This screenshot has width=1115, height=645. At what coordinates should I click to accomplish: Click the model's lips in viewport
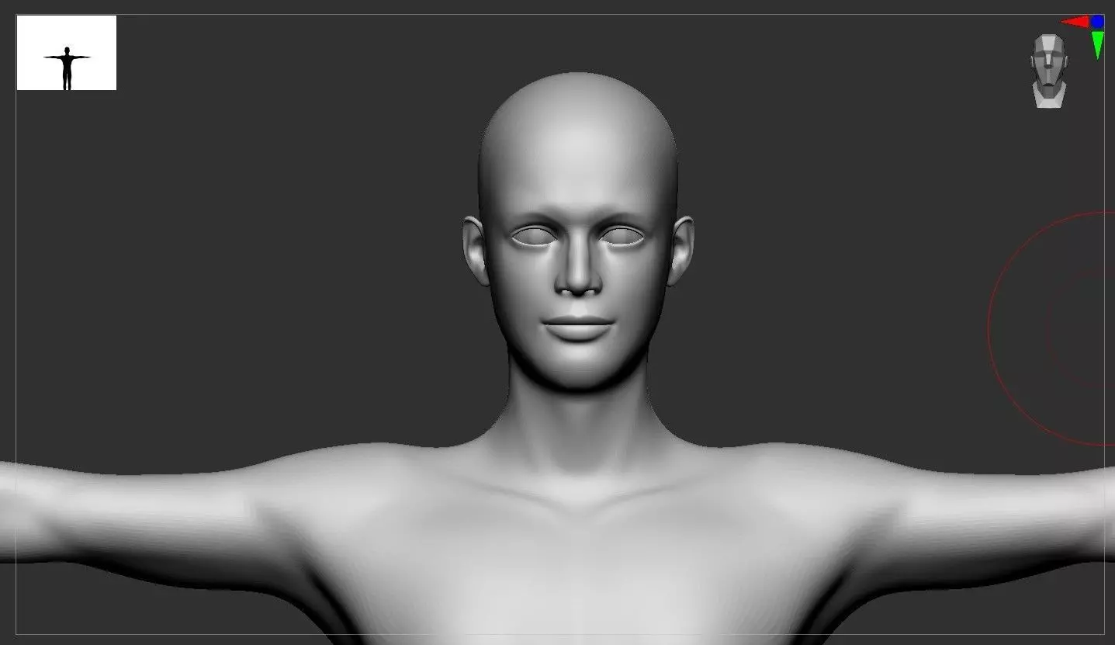577,329
